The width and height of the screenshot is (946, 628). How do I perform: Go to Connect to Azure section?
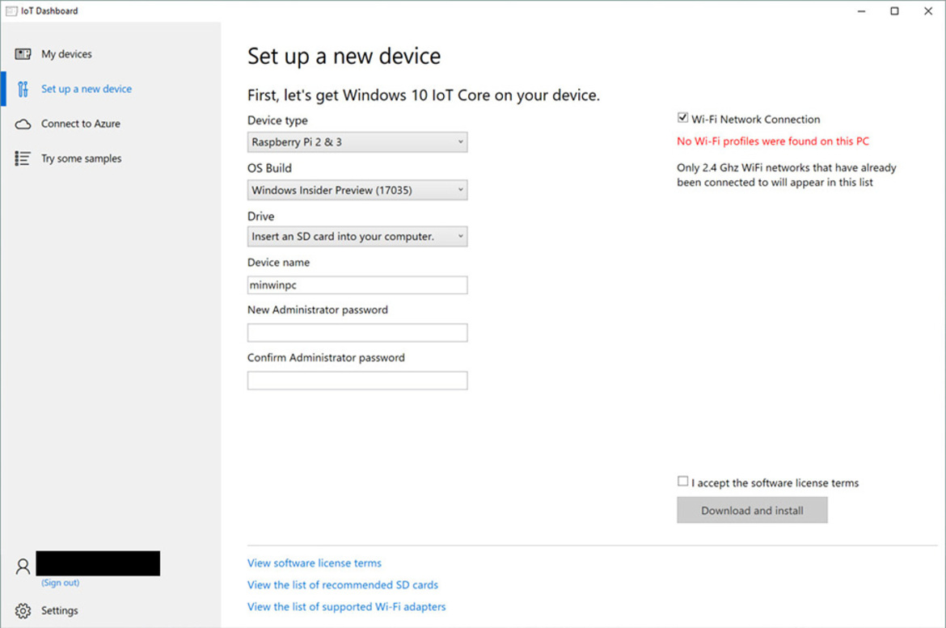[x=80, y=124]
